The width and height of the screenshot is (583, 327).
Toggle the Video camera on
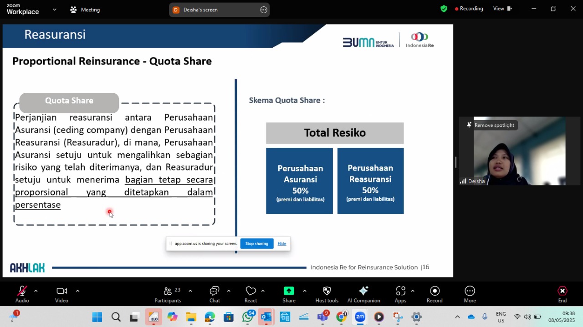pos(61,291)
